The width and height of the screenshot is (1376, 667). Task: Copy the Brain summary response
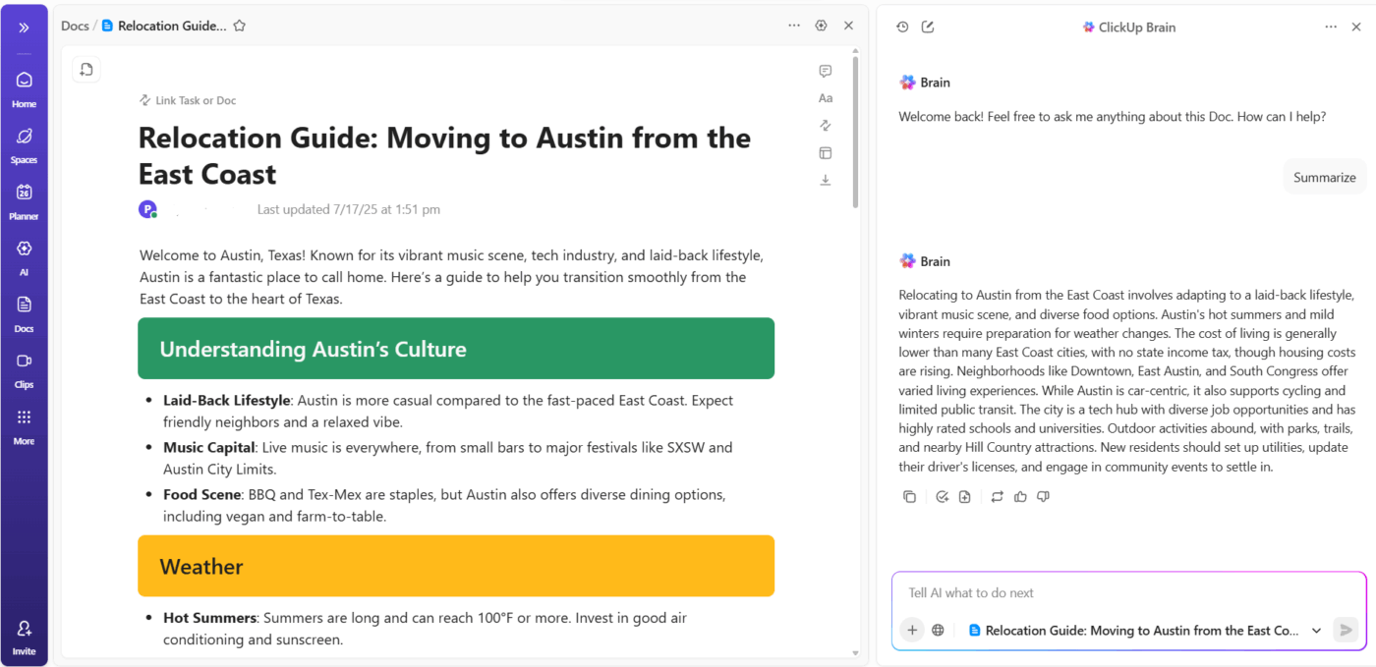coord(909,497)
